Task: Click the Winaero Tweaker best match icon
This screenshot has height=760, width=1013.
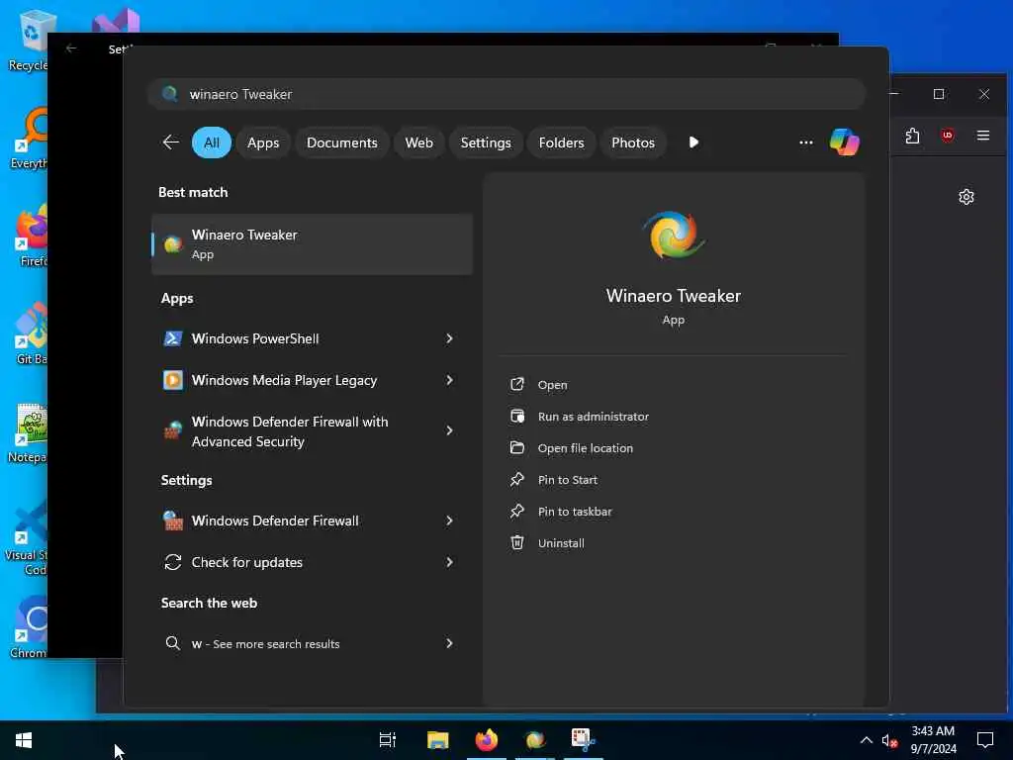Action: coord(172,244)
